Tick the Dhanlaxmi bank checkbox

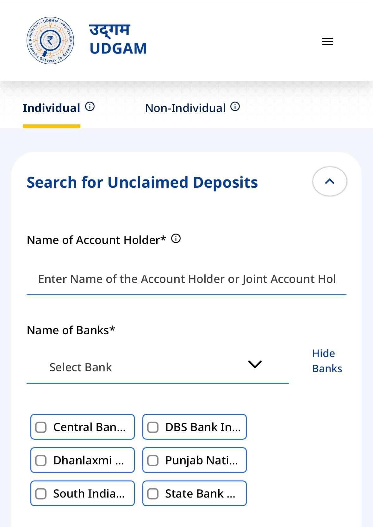click(41, 461)
